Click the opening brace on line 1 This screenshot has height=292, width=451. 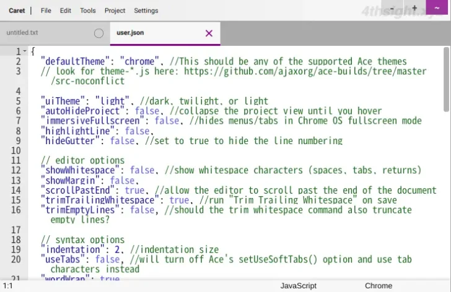[33, 51]
